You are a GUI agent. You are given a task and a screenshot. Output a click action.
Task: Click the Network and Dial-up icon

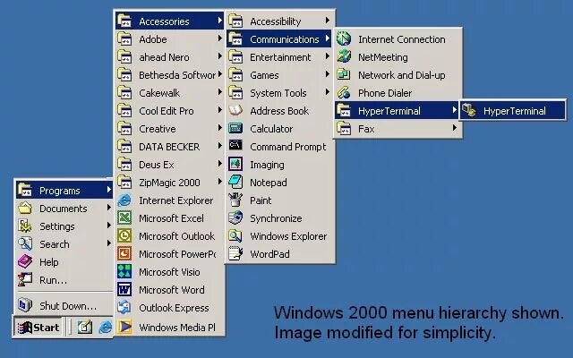click(344, 75)
